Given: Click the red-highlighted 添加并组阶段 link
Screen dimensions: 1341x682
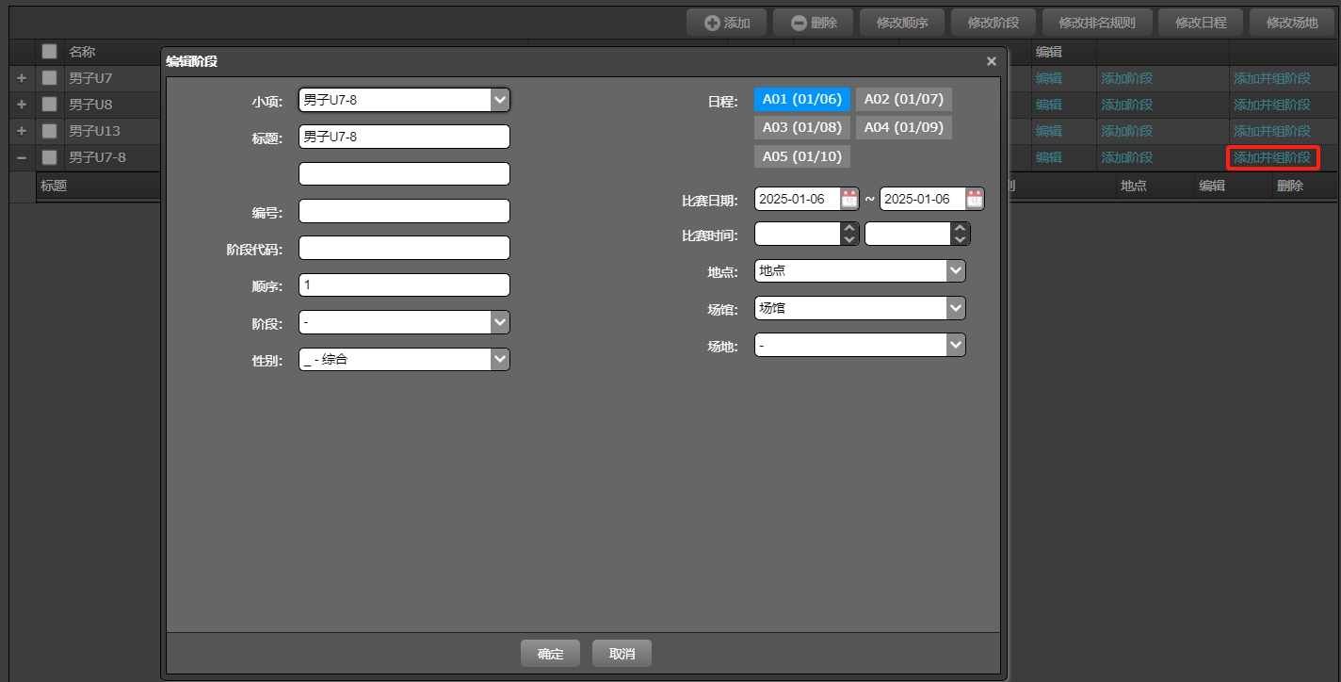Looking at the screenshot, I should tap(1271, 157).
